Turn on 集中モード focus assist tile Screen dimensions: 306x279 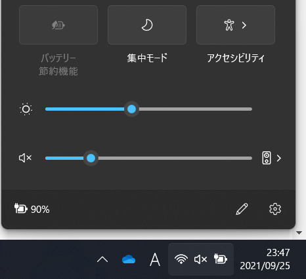coord(147,25)
